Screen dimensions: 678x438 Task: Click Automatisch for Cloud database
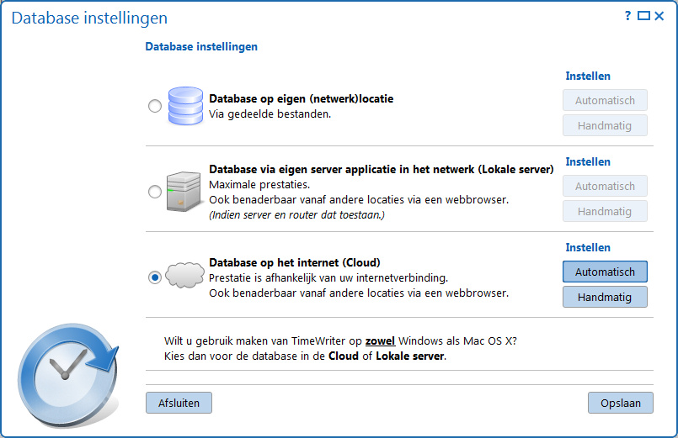click(x=605, y=272)
